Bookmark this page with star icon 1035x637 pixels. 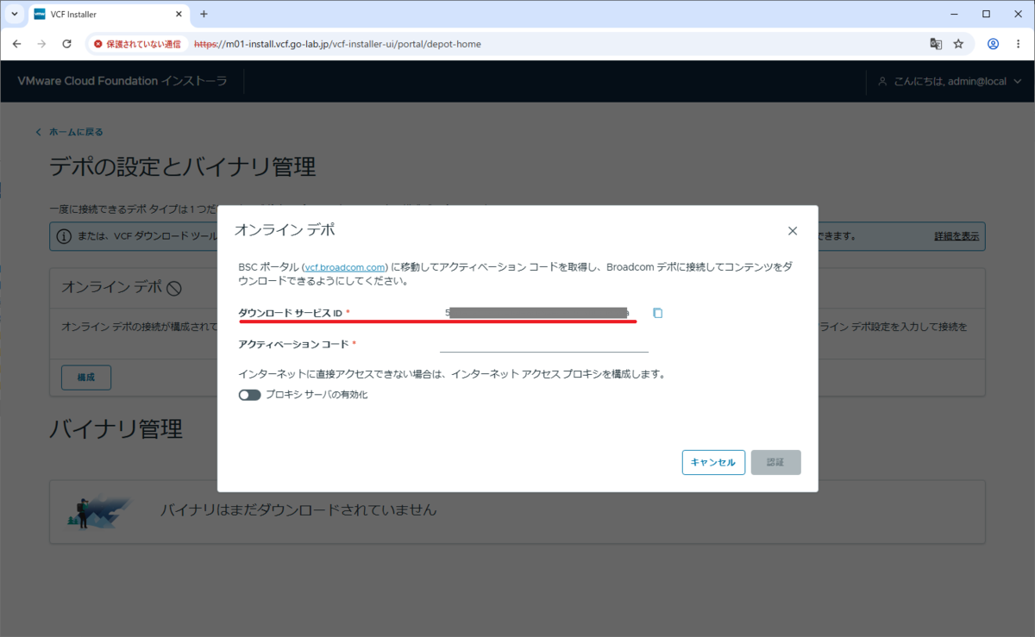pyautogui.click(x=958, y=44)
